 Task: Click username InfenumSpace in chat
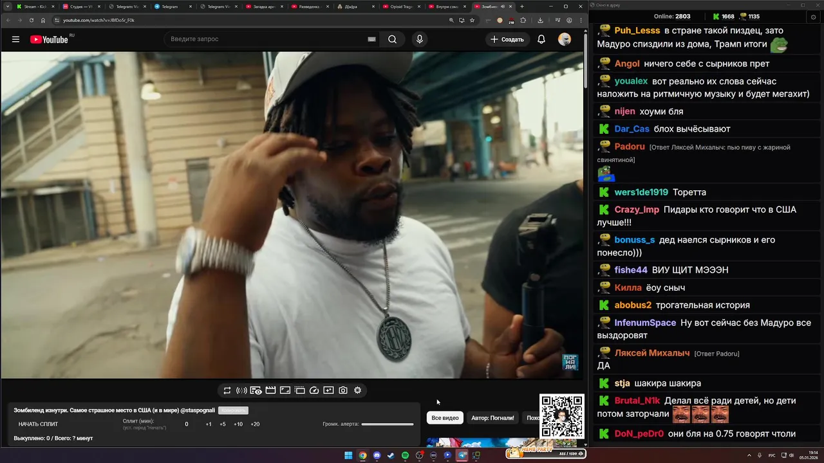pyautogui.click(x=645, y=323)
